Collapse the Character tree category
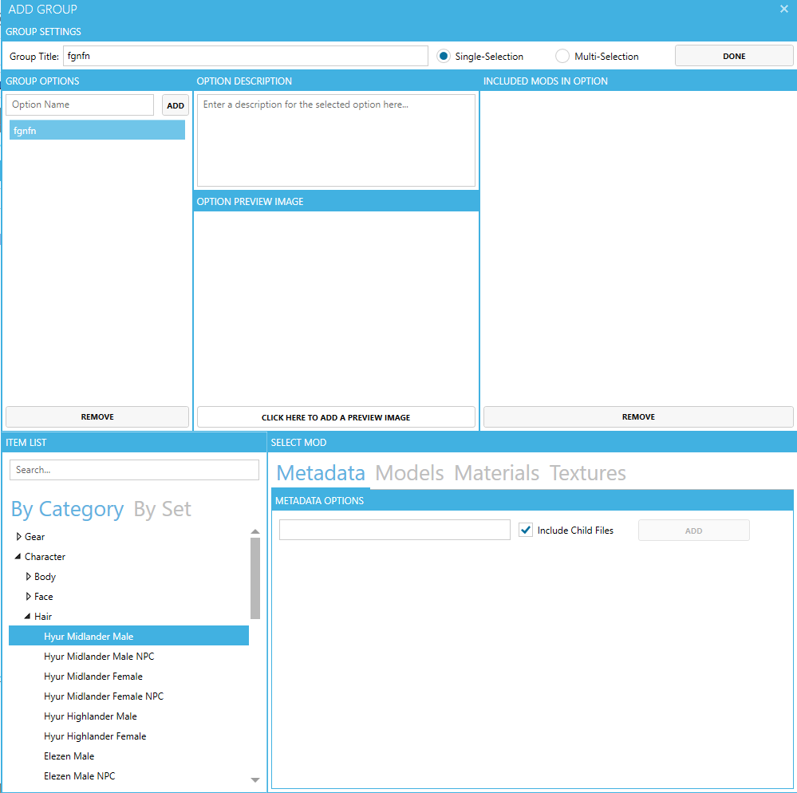797x793 pixels. pyautogui.click(x=18, y=556)
